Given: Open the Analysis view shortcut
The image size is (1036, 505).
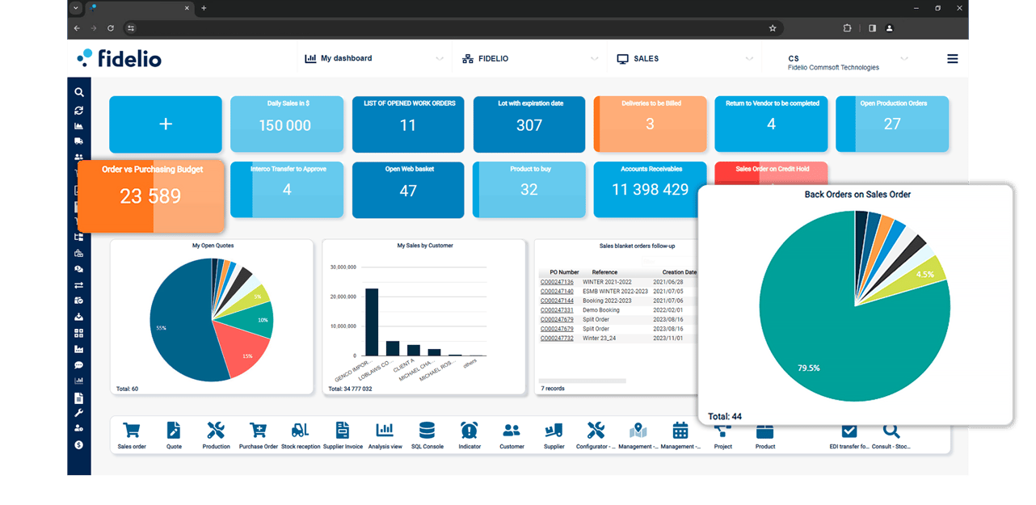Looking at the screenshot, I should pyautogui.click(x=385, y=436).
